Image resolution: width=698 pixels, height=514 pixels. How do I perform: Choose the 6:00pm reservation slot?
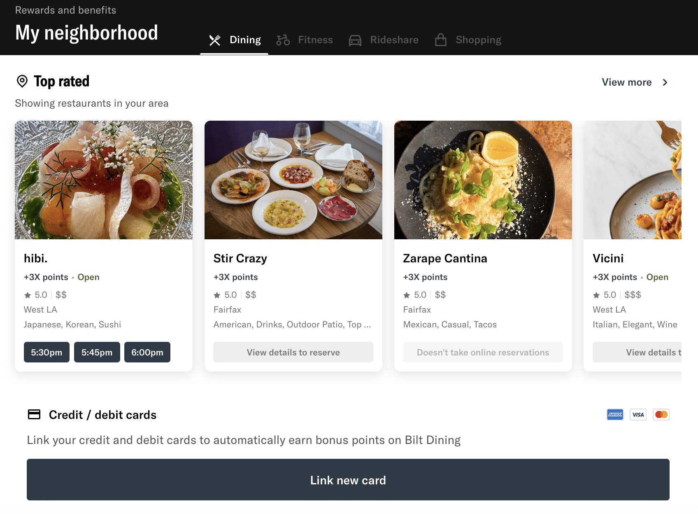147,352
